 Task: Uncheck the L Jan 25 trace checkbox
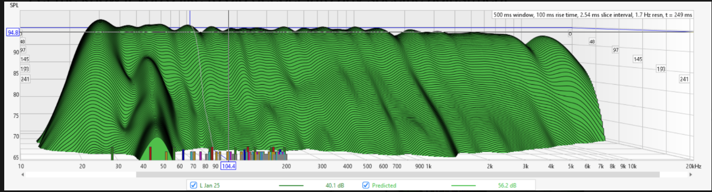pyautogui.click(x=193, y=185)
